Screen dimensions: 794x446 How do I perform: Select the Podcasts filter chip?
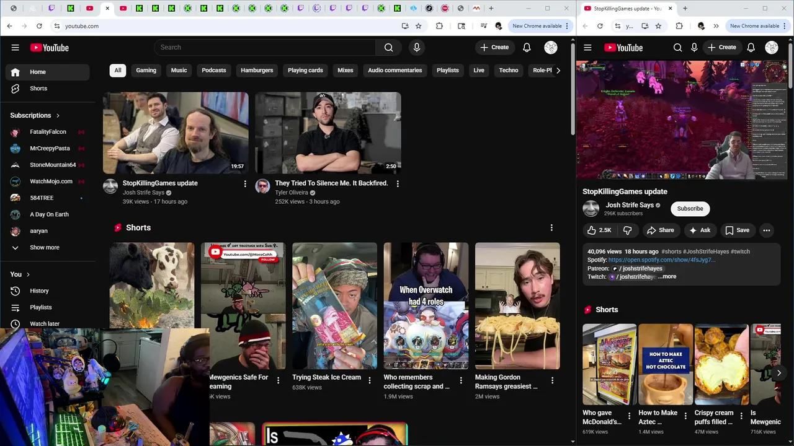click(x=214, y=70)
